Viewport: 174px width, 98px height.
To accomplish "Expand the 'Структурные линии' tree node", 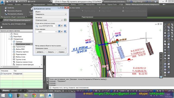I will click(11, 44).
